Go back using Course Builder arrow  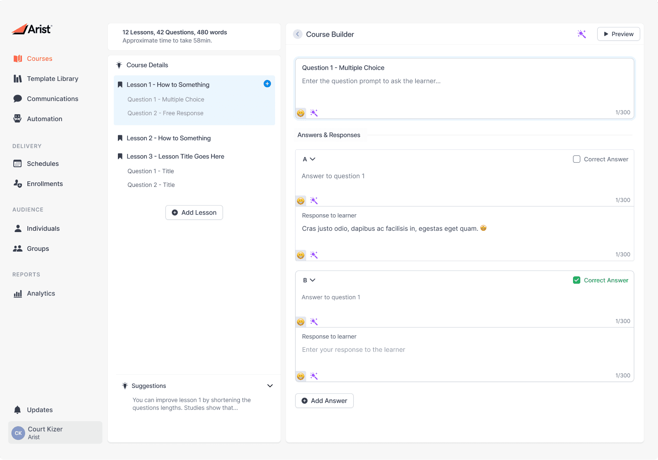pyautogui.click(x=297, y=34)
